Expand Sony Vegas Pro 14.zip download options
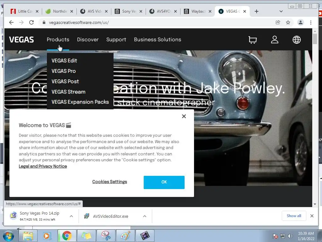This screenshot has height=242, width=322. tap(71, 216)
